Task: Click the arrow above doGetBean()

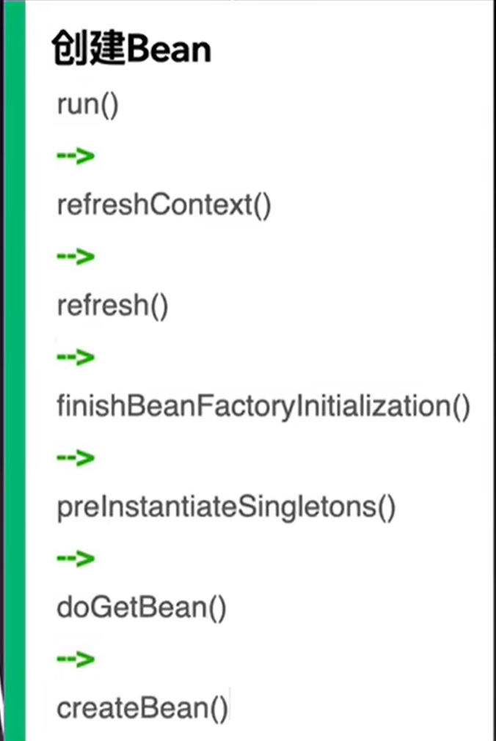Action: click(76, 558)
